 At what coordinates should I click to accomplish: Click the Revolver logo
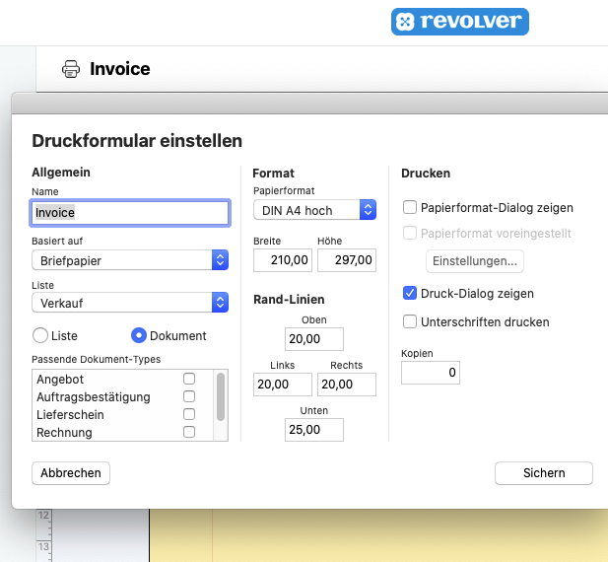coord(459,22)
